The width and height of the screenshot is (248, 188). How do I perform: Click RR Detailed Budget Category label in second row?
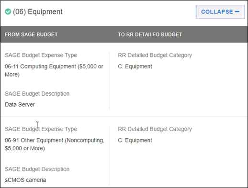click(155, 129)
